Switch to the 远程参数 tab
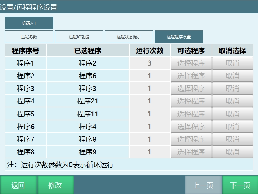 coord(29,37)
